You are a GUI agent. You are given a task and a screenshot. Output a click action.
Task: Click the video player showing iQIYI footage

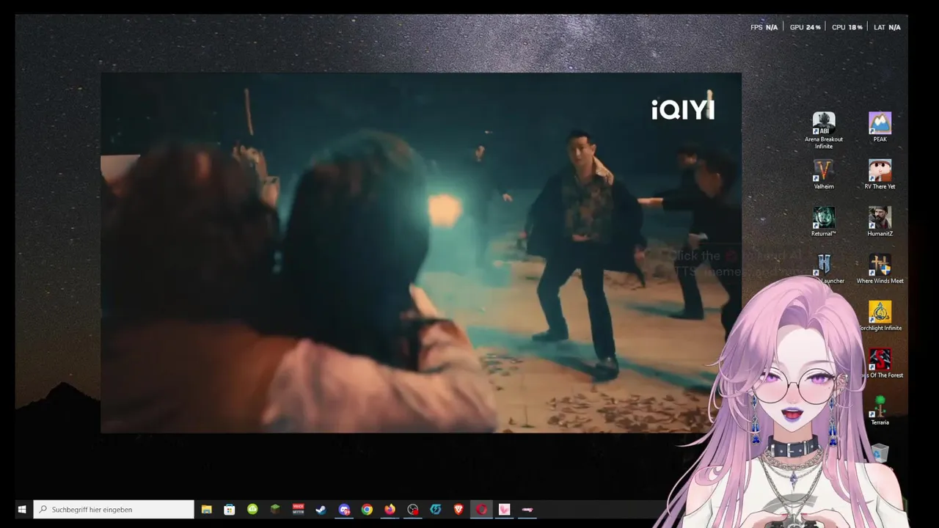421,252
